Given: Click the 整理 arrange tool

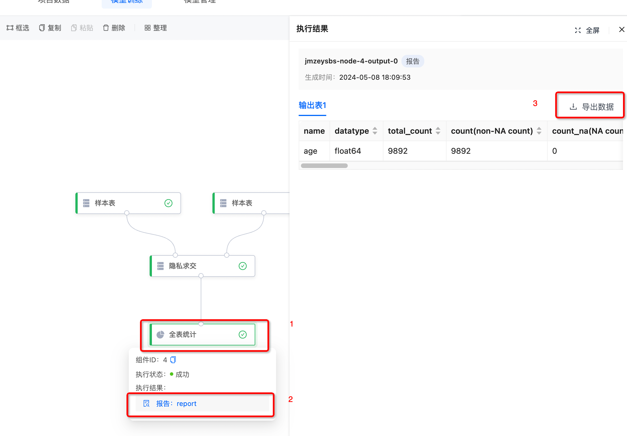Looking at the screenshot, I should tap(156, 28).
